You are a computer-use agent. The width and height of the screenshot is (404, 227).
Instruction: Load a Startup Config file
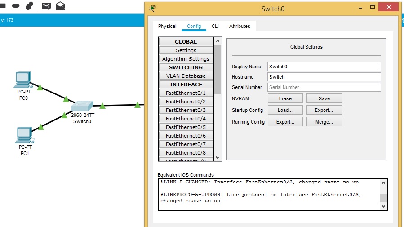[x=285, y=110]
